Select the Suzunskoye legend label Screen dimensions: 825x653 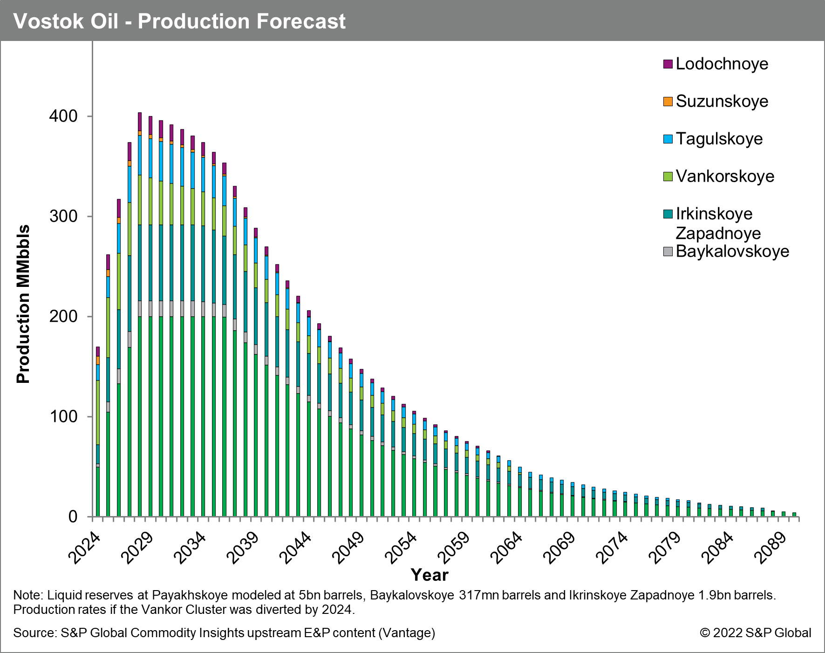(x=722, y=102)
